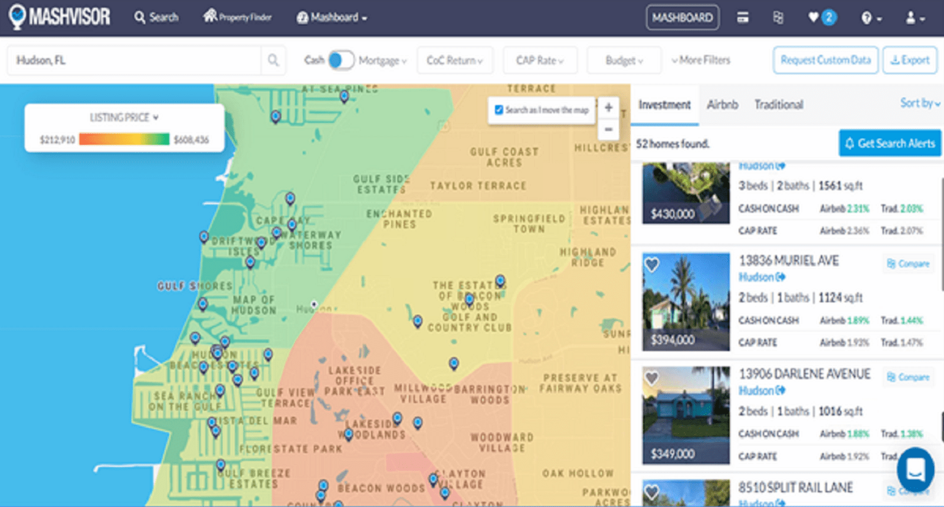
Task: Open the favorites heart icon in header
Action: point(814,18)
